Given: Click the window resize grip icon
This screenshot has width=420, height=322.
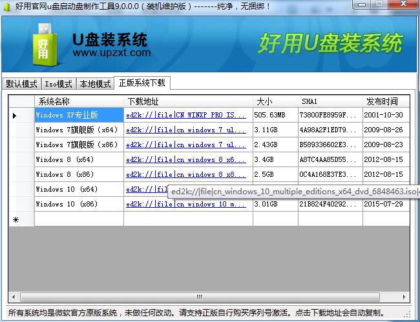Looking at the screenshot, I should click(408, 314).
